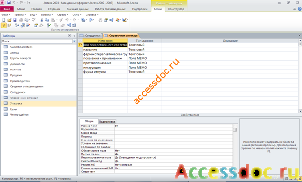Select the Switchboard Items table

click(39, 47)
